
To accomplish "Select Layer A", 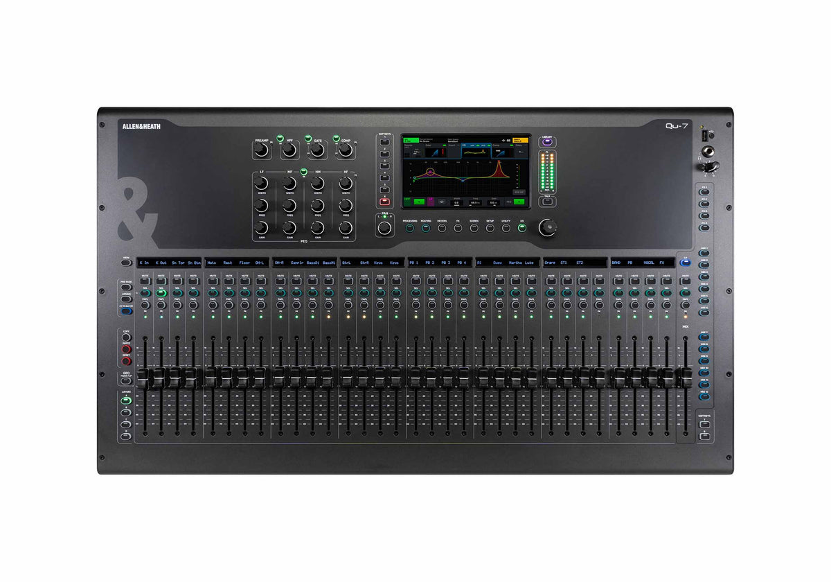I will tap(126, 400).
